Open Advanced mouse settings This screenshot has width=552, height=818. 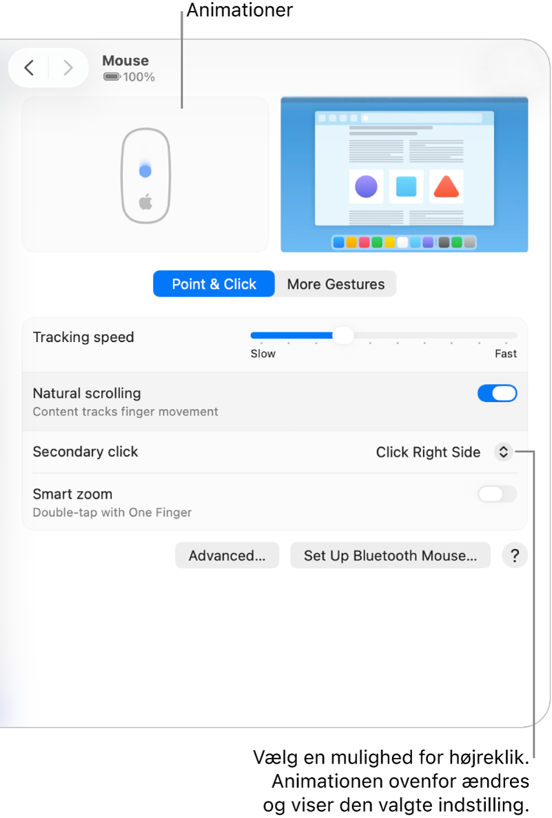click(227, 555)
